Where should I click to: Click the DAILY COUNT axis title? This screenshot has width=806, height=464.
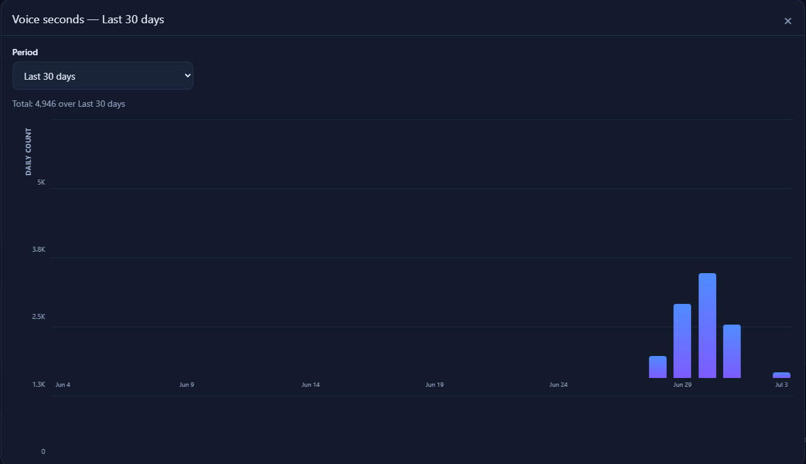click(28, 151)
